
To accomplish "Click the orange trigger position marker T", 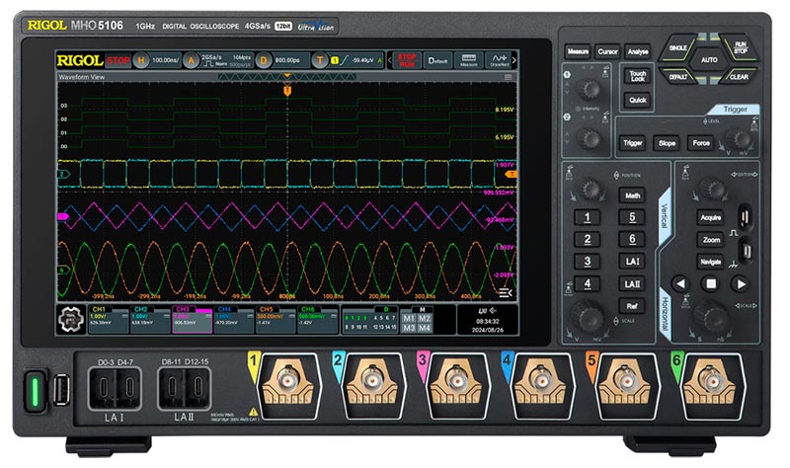I will click(287, 91).
